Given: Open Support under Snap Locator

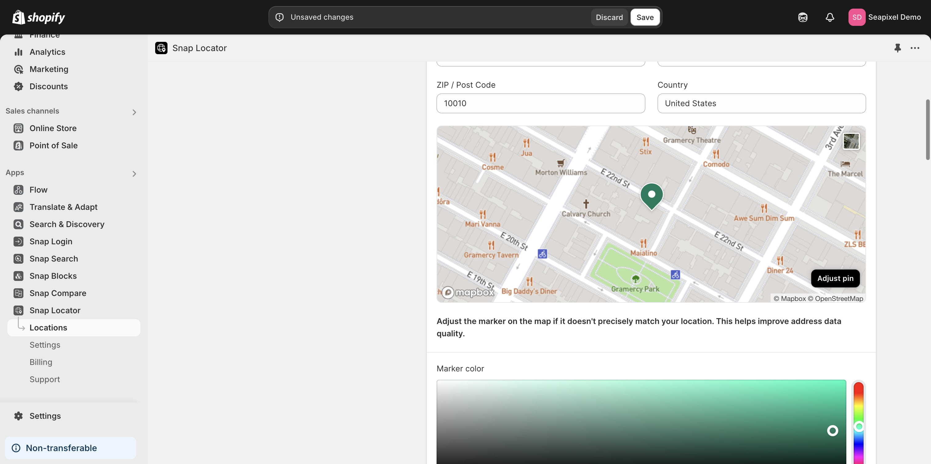Looking at the screenshot, I should 45,379.
